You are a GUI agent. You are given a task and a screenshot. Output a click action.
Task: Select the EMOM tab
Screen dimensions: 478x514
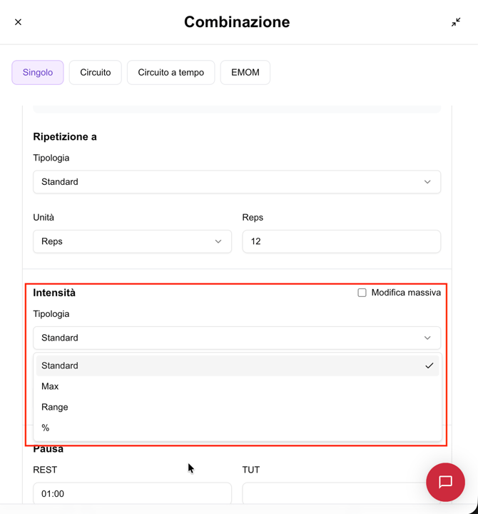click(x=245, y=72)
